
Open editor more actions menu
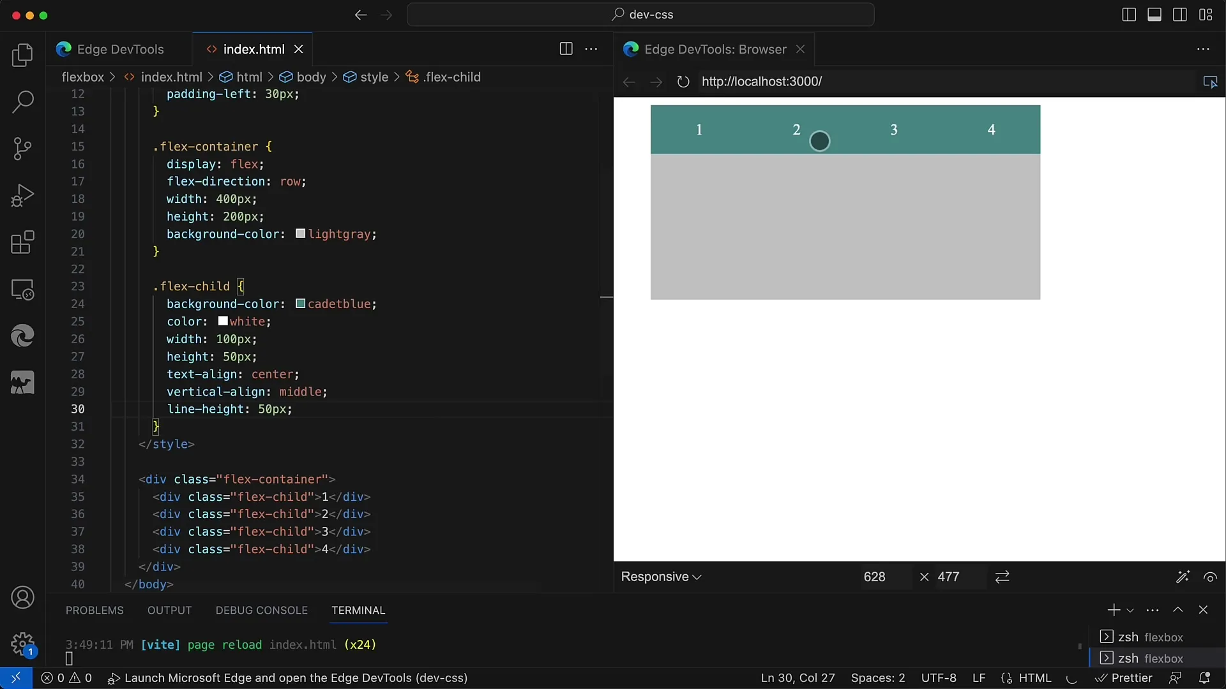tap(592, 49)
